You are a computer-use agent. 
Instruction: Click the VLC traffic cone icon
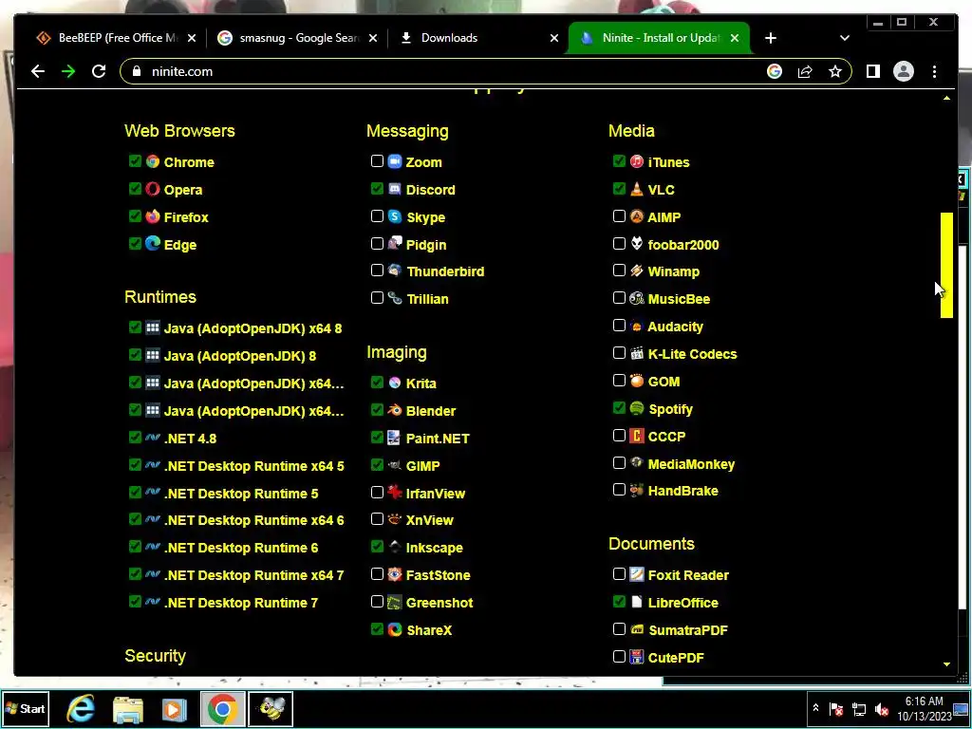click(637, 189)
